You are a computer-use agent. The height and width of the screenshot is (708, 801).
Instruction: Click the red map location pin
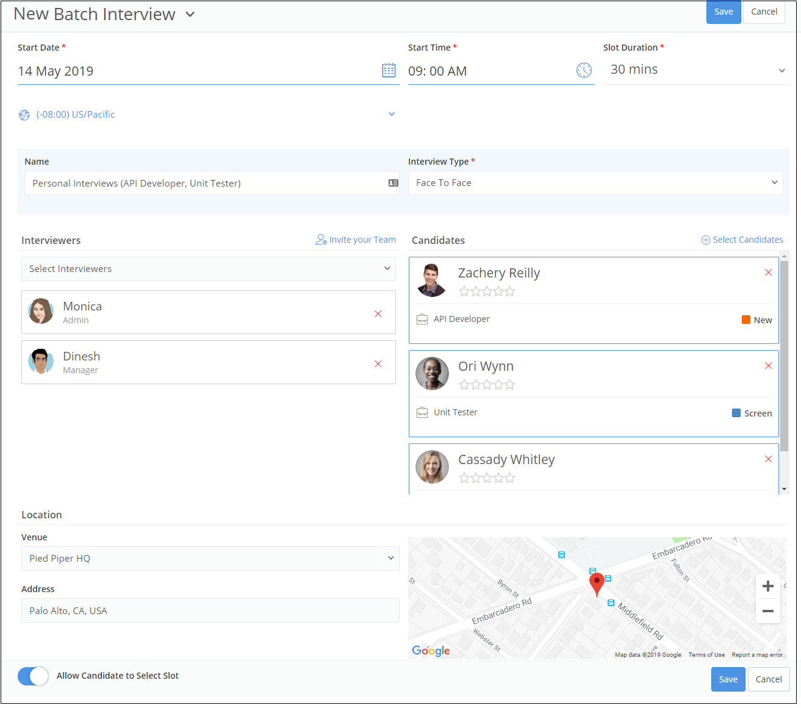coord(597,583)
